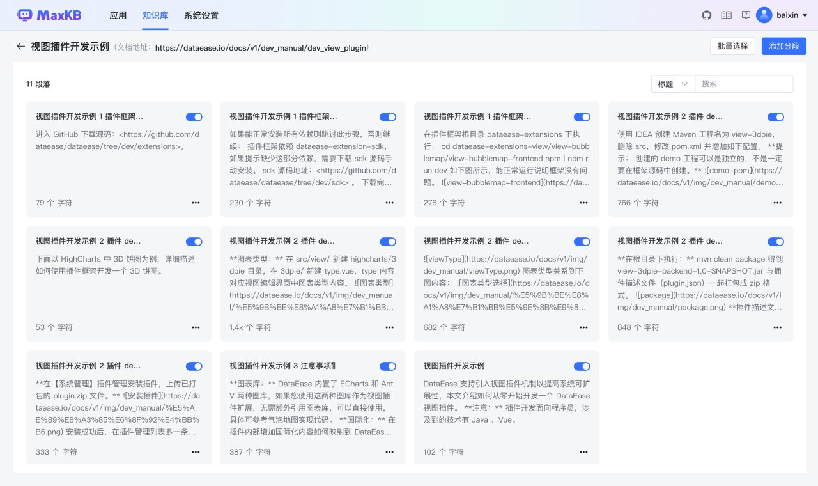Open the documentation book icon

[726, 15]
